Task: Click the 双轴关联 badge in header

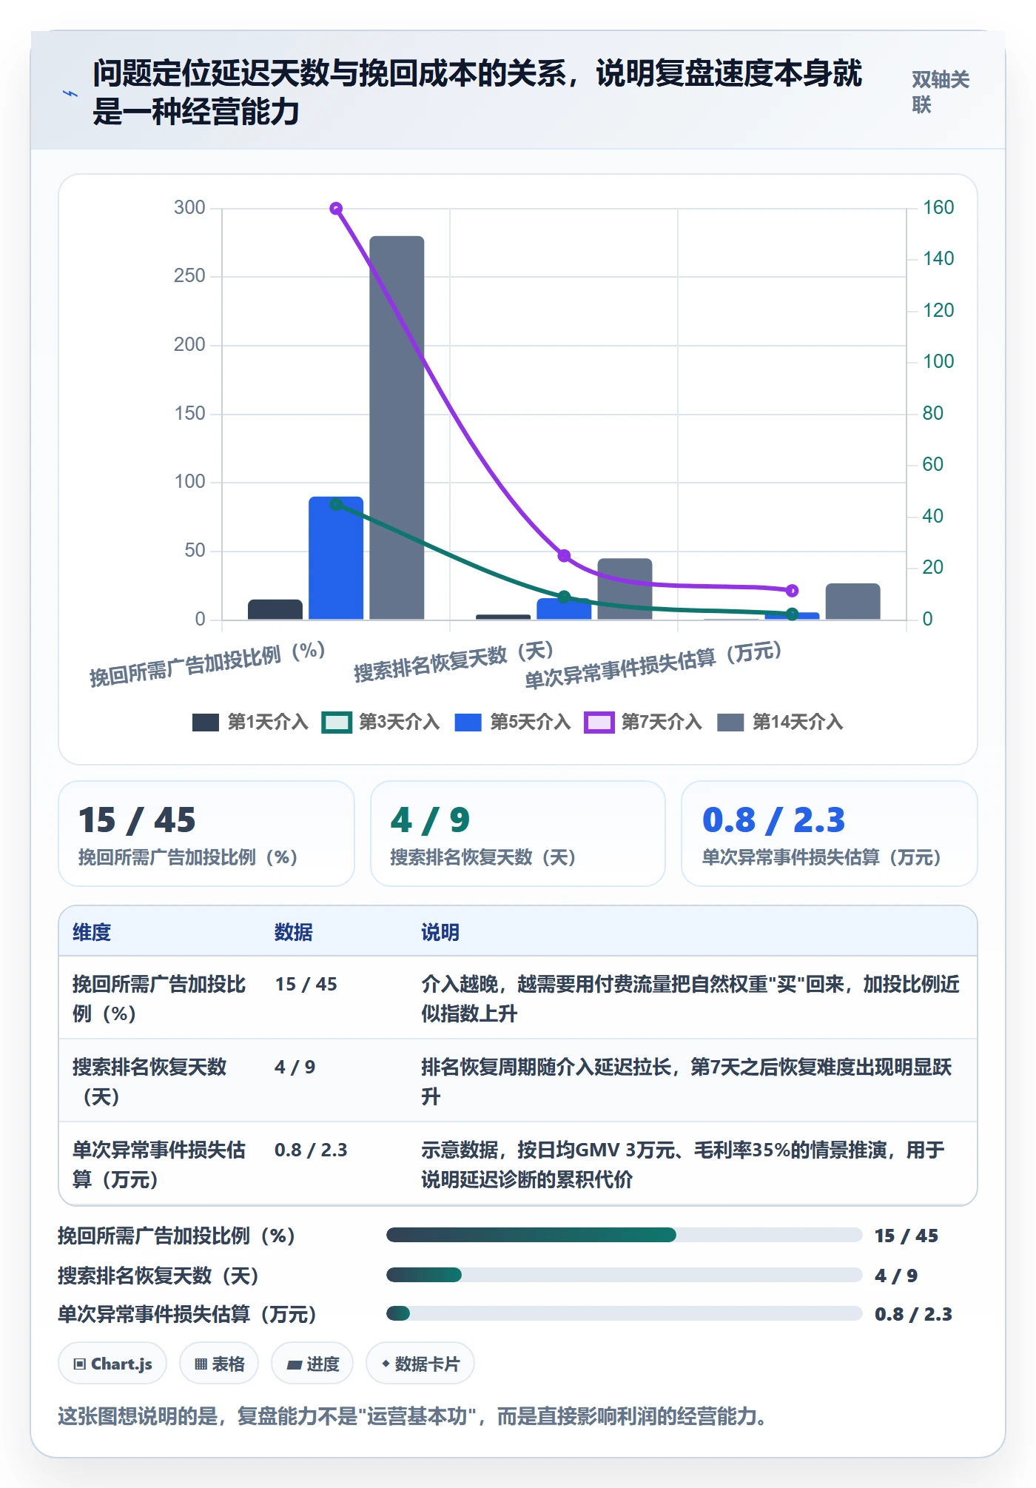Action: point(941,92)
